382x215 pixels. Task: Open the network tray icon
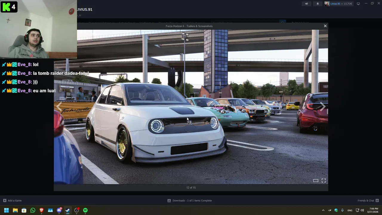358,210
